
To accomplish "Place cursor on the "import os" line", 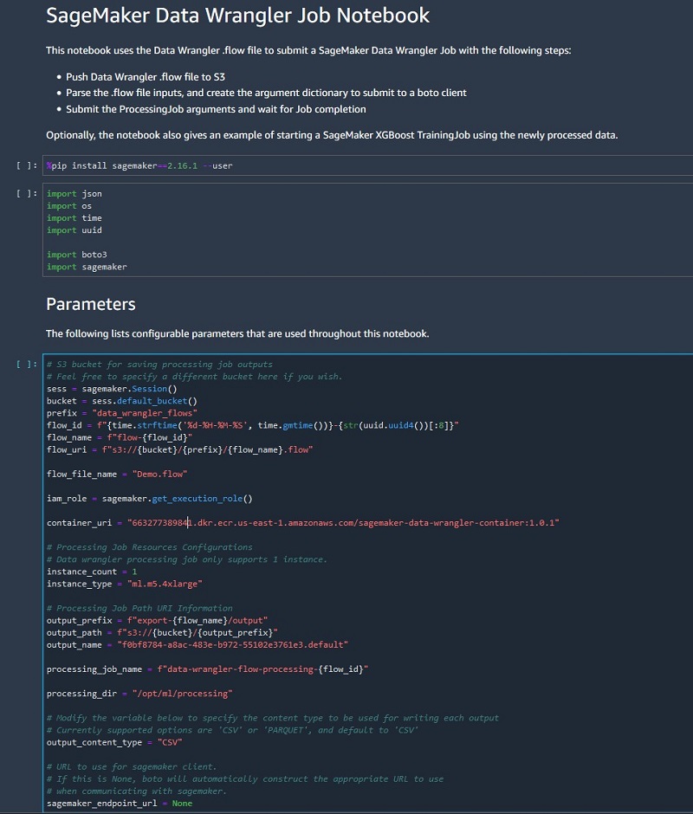I will (x=69, y=206).
